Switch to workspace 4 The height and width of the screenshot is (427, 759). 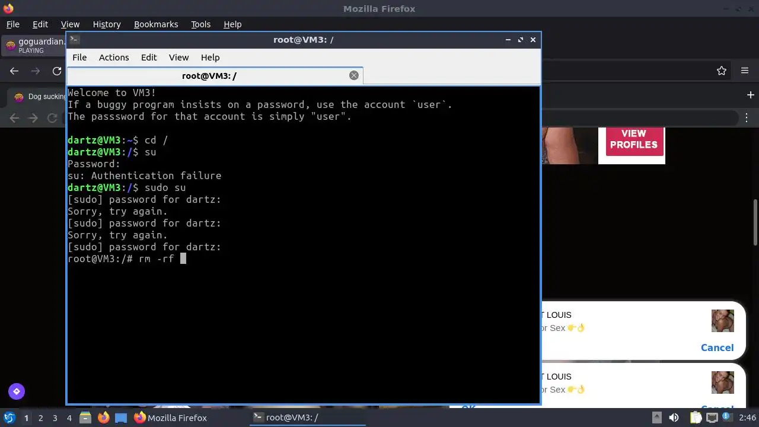pos(69,418)
